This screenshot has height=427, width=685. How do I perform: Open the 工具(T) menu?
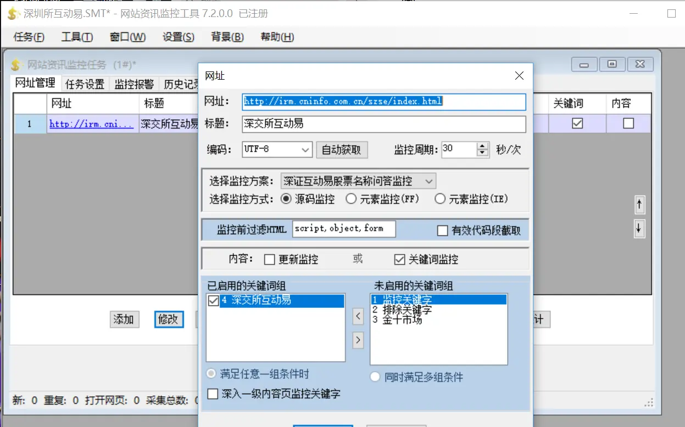point(77,37)
